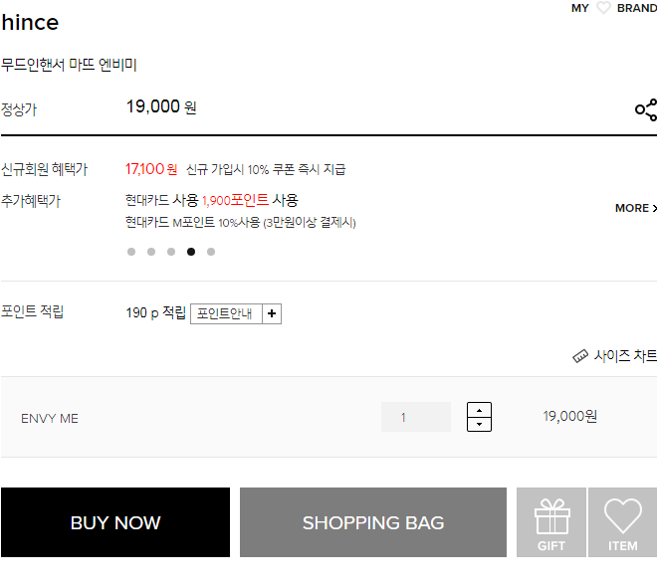Add to wishlist with heart ITEM button
Screen dimensions: 657x587
coord(622,522)
